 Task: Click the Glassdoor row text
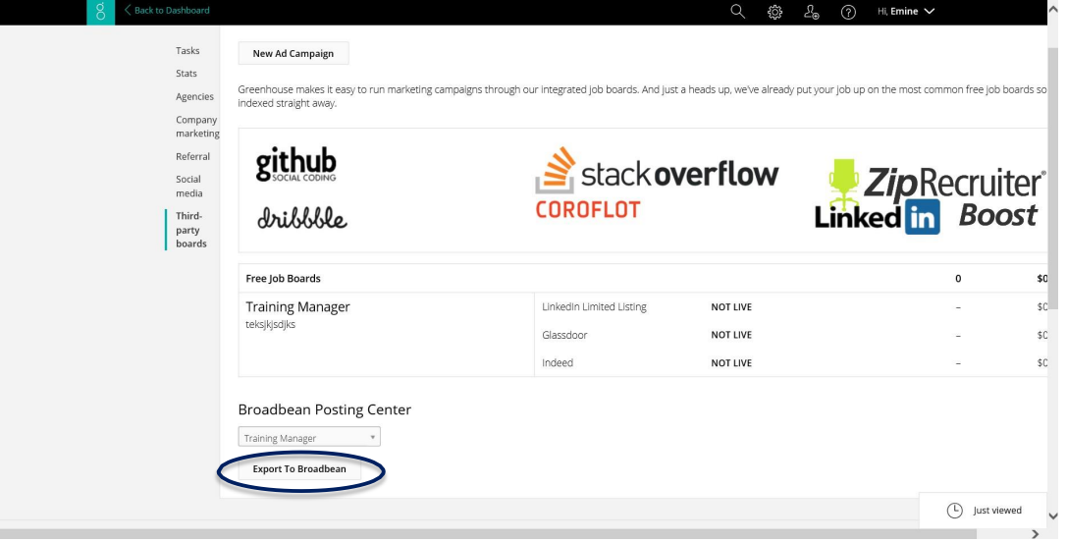click(x=564, y=335)
